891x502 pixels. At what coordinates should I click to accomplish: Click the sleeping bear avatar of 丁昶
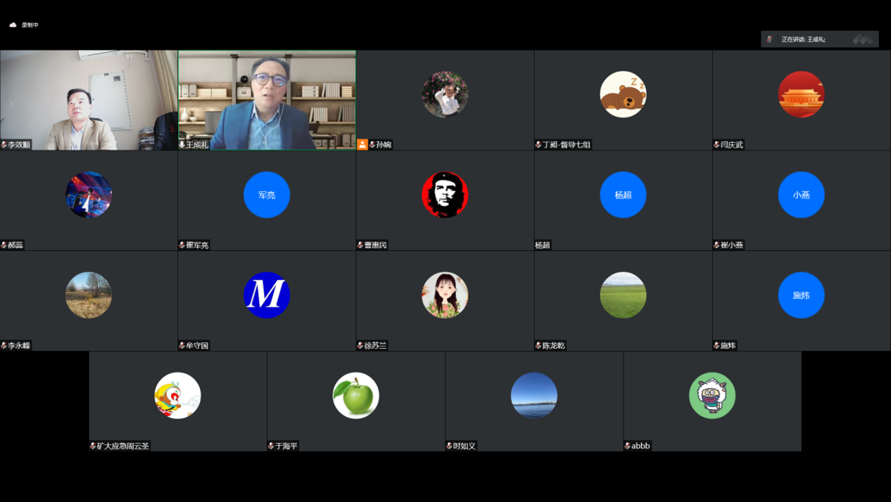tap(623, 94)
